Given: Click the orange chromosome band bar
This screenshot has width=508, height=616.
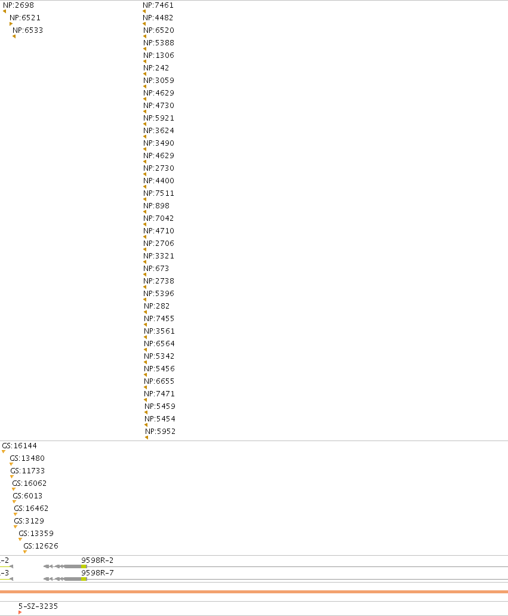Looking at the screenshot, I should 254,592.
